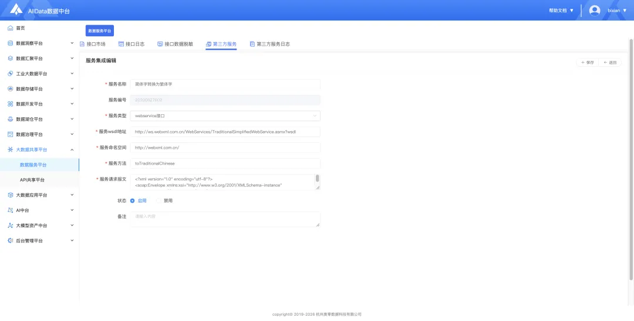The height and width of the screenshot is (321, 634).
Task: Collapse 大数据共享平台 menu chevron
Action: point(72,149)
